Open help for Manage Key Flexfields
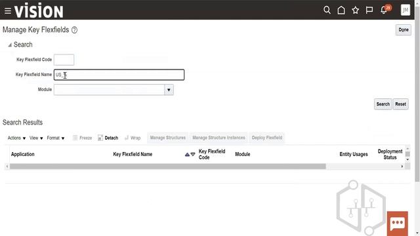420x236 pixels. coord(74,30)
